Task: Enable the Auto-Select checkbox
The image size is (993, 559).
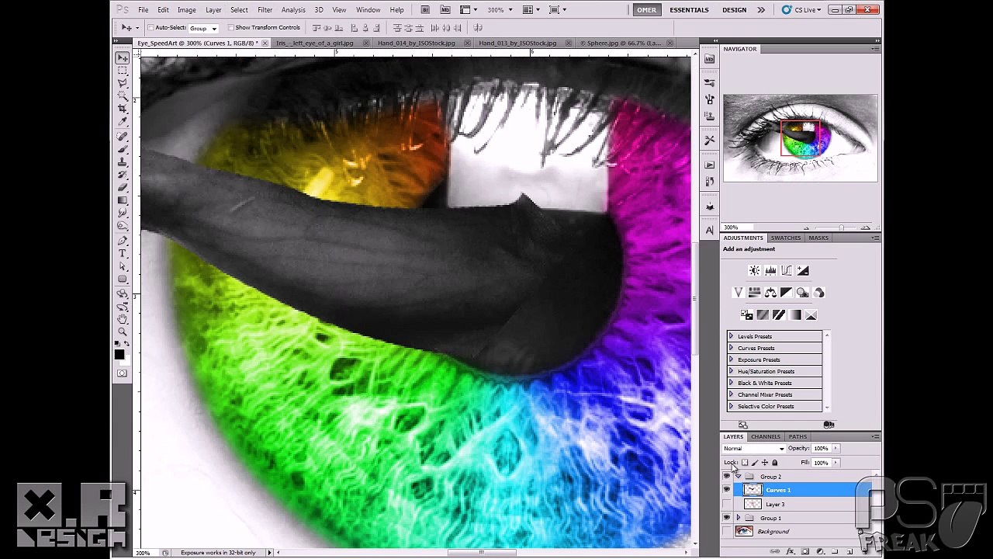Action: click(x=151, y=28)
